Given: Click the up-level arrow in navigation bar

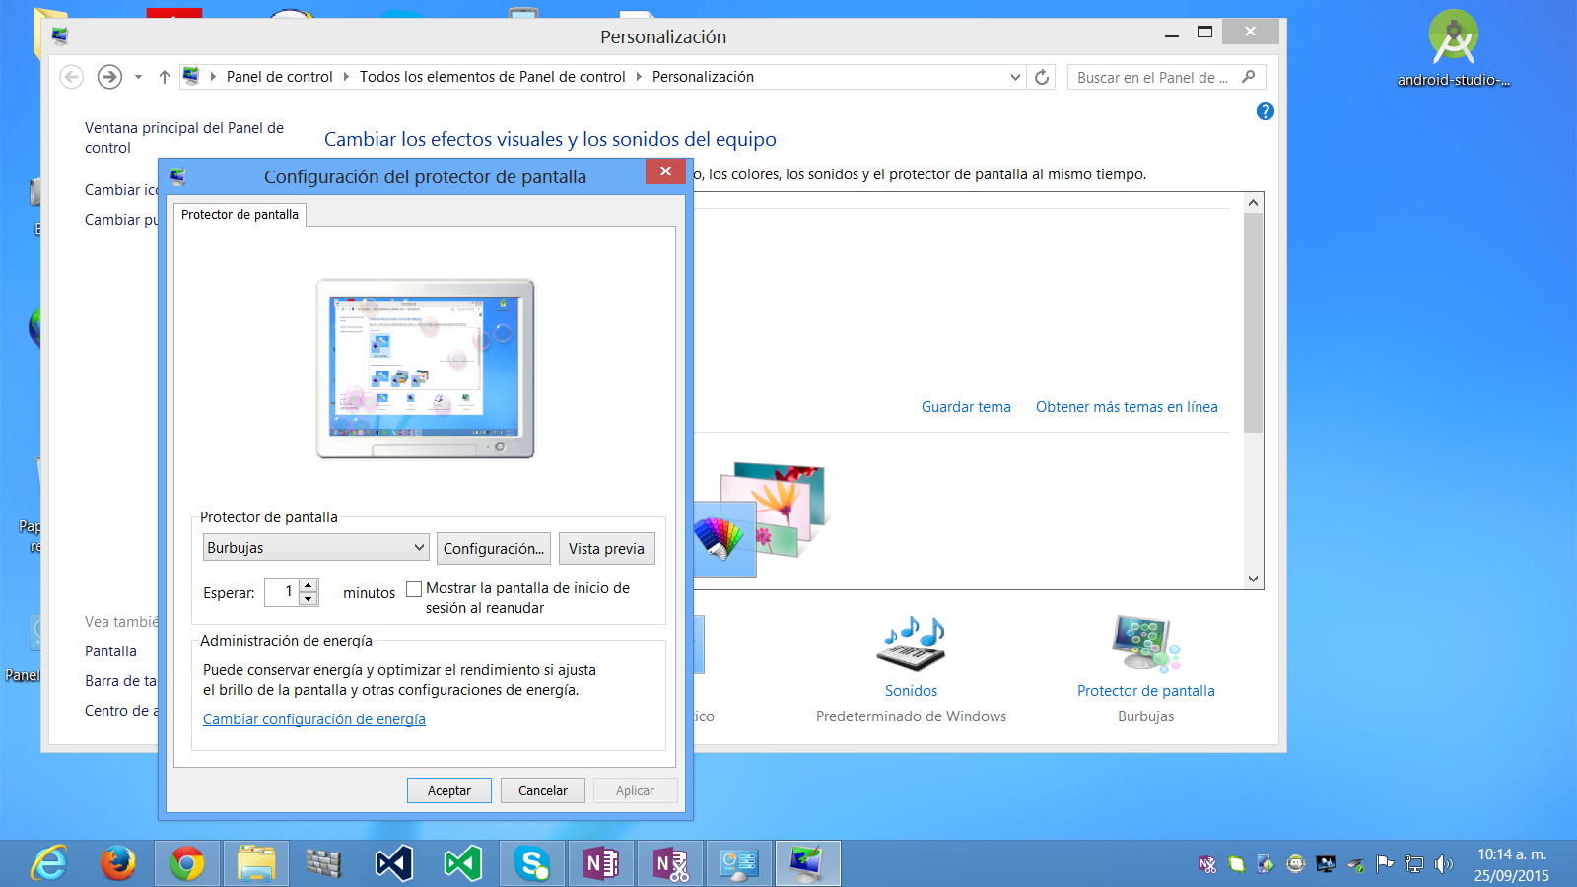Looking at the screenshot, I should [x=165, y=77].
